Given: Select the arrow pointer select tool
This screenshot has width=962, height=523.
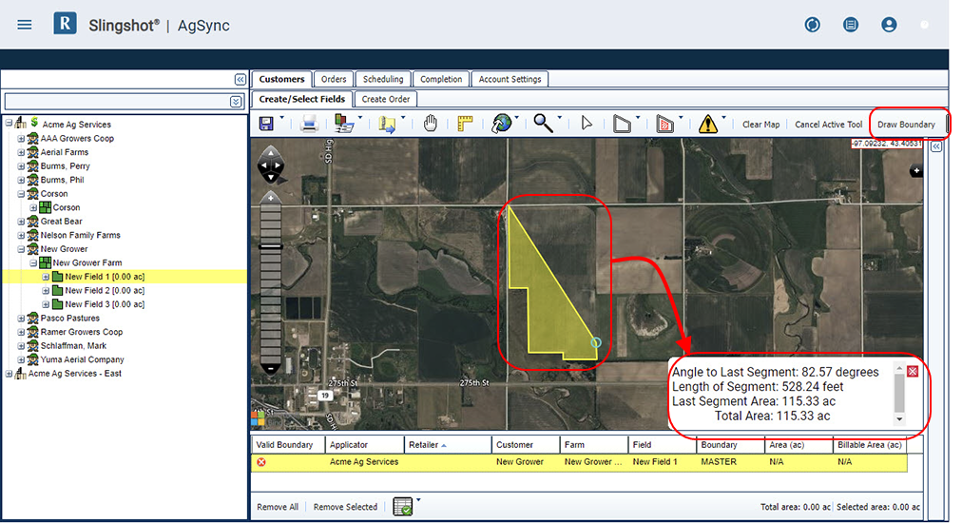Looking at the screenshot, I should [x=586, y=124].
